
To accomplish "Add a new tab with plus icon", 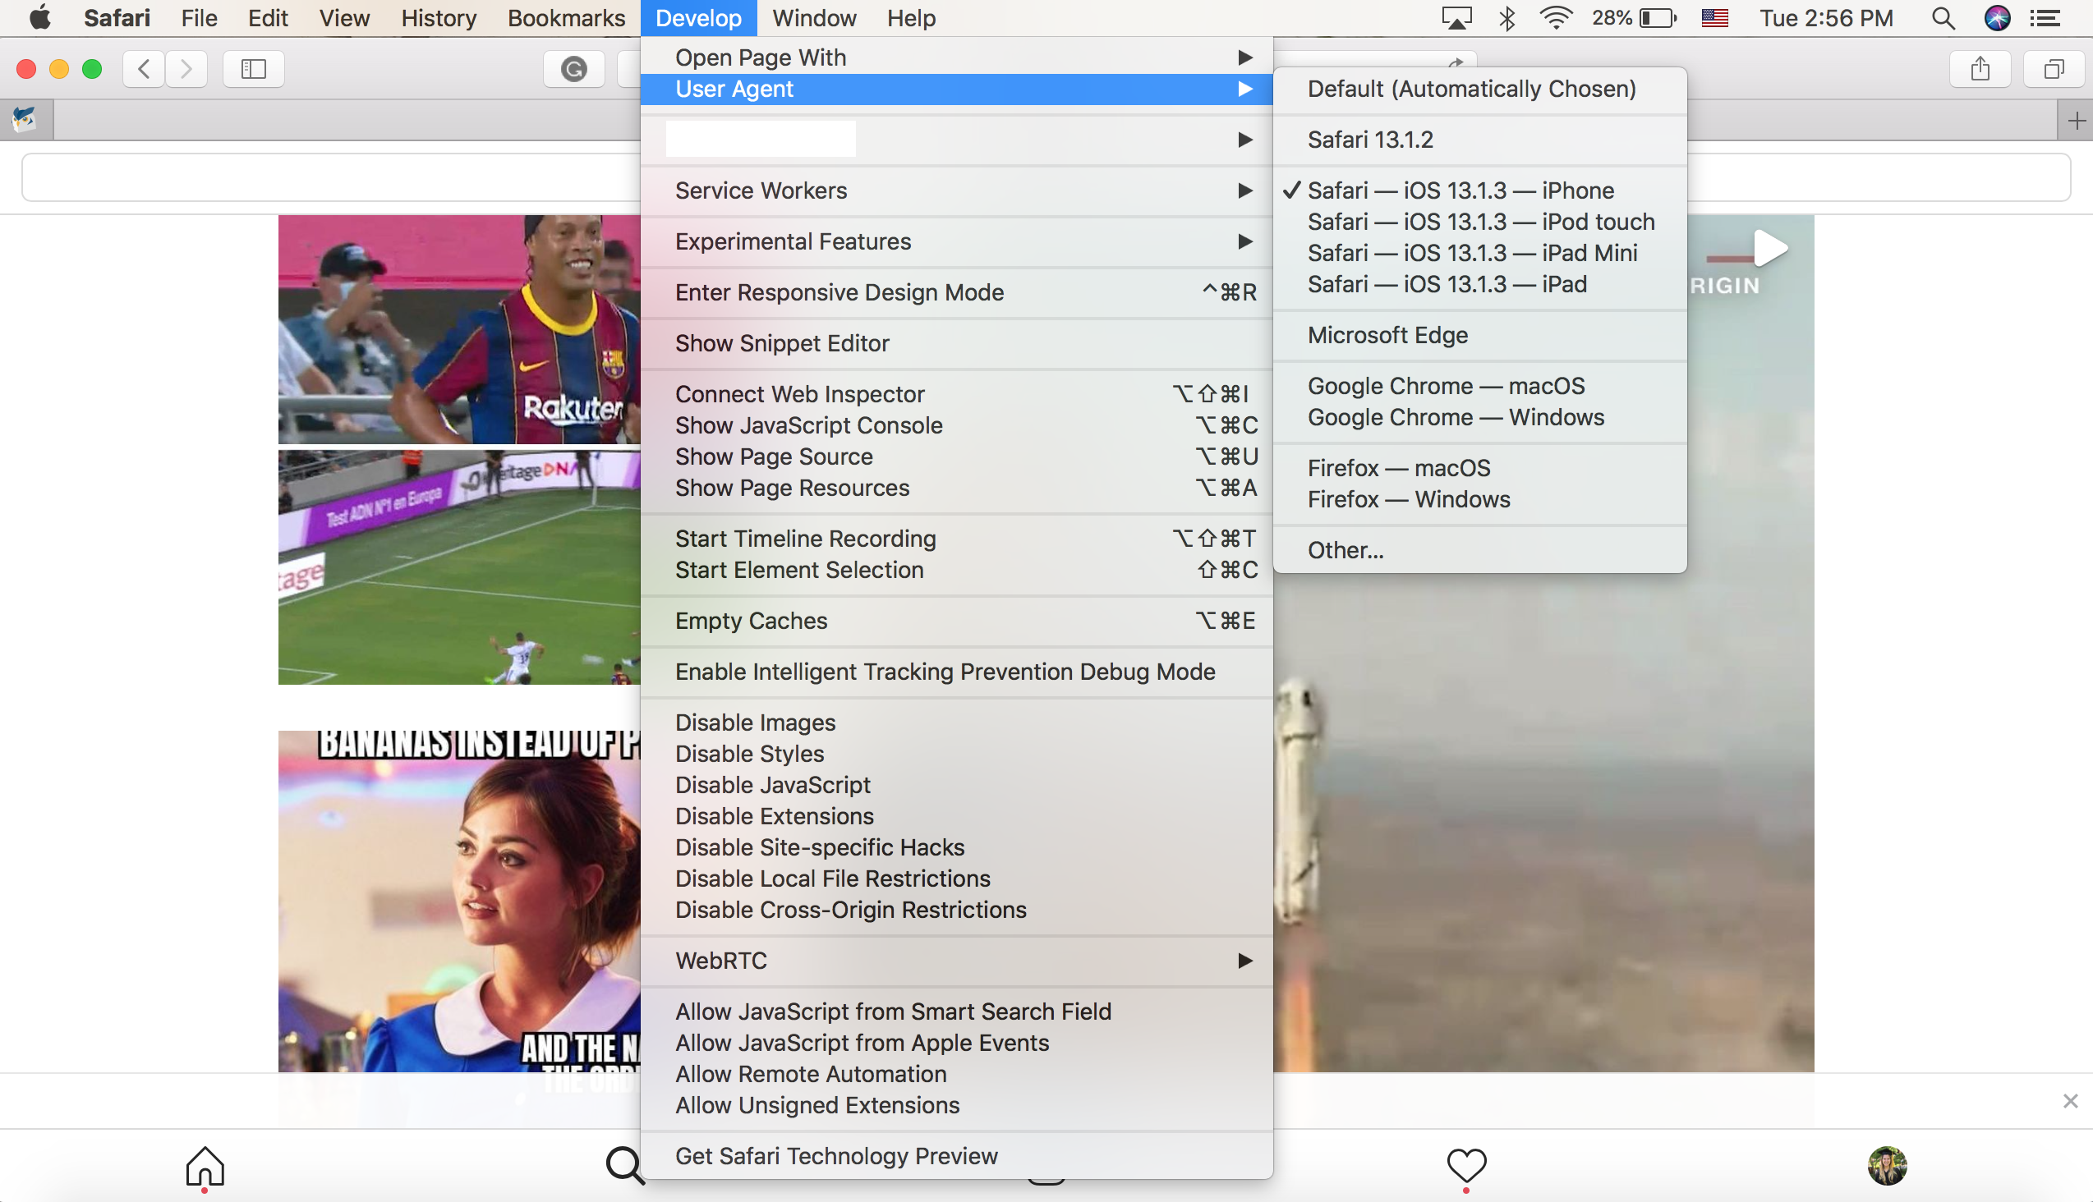I will tap(2077, 122).
